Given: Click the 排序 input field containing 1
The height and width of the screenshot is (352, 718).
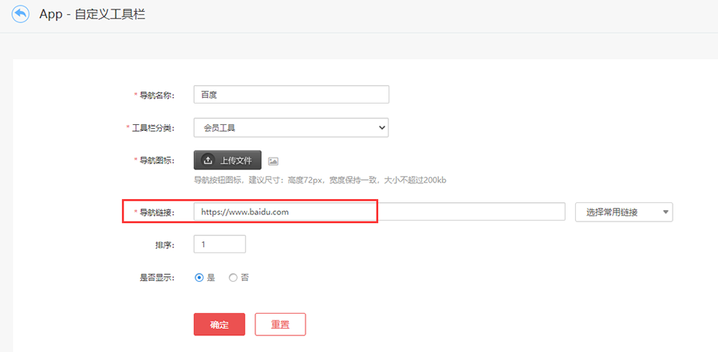Looking at the screenshot, I should 220,244.
